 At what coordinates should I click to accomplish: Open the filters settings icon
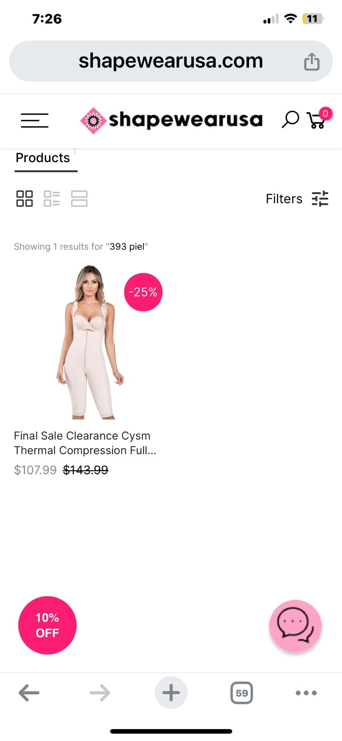[320, 198]
